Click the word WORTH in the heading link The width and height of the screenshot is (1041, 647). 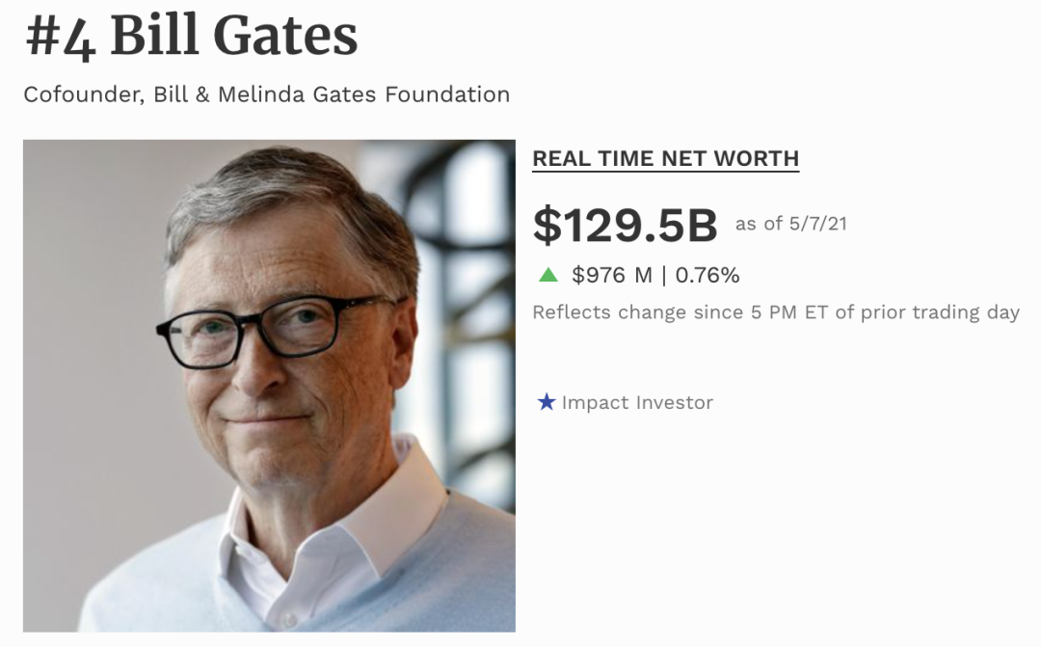pyautogui.click(x=757, y=159)
